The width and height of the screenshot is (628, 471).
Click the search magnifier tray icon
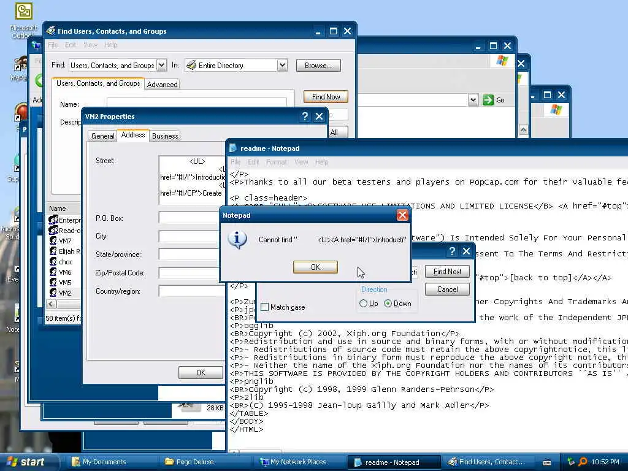583,462
